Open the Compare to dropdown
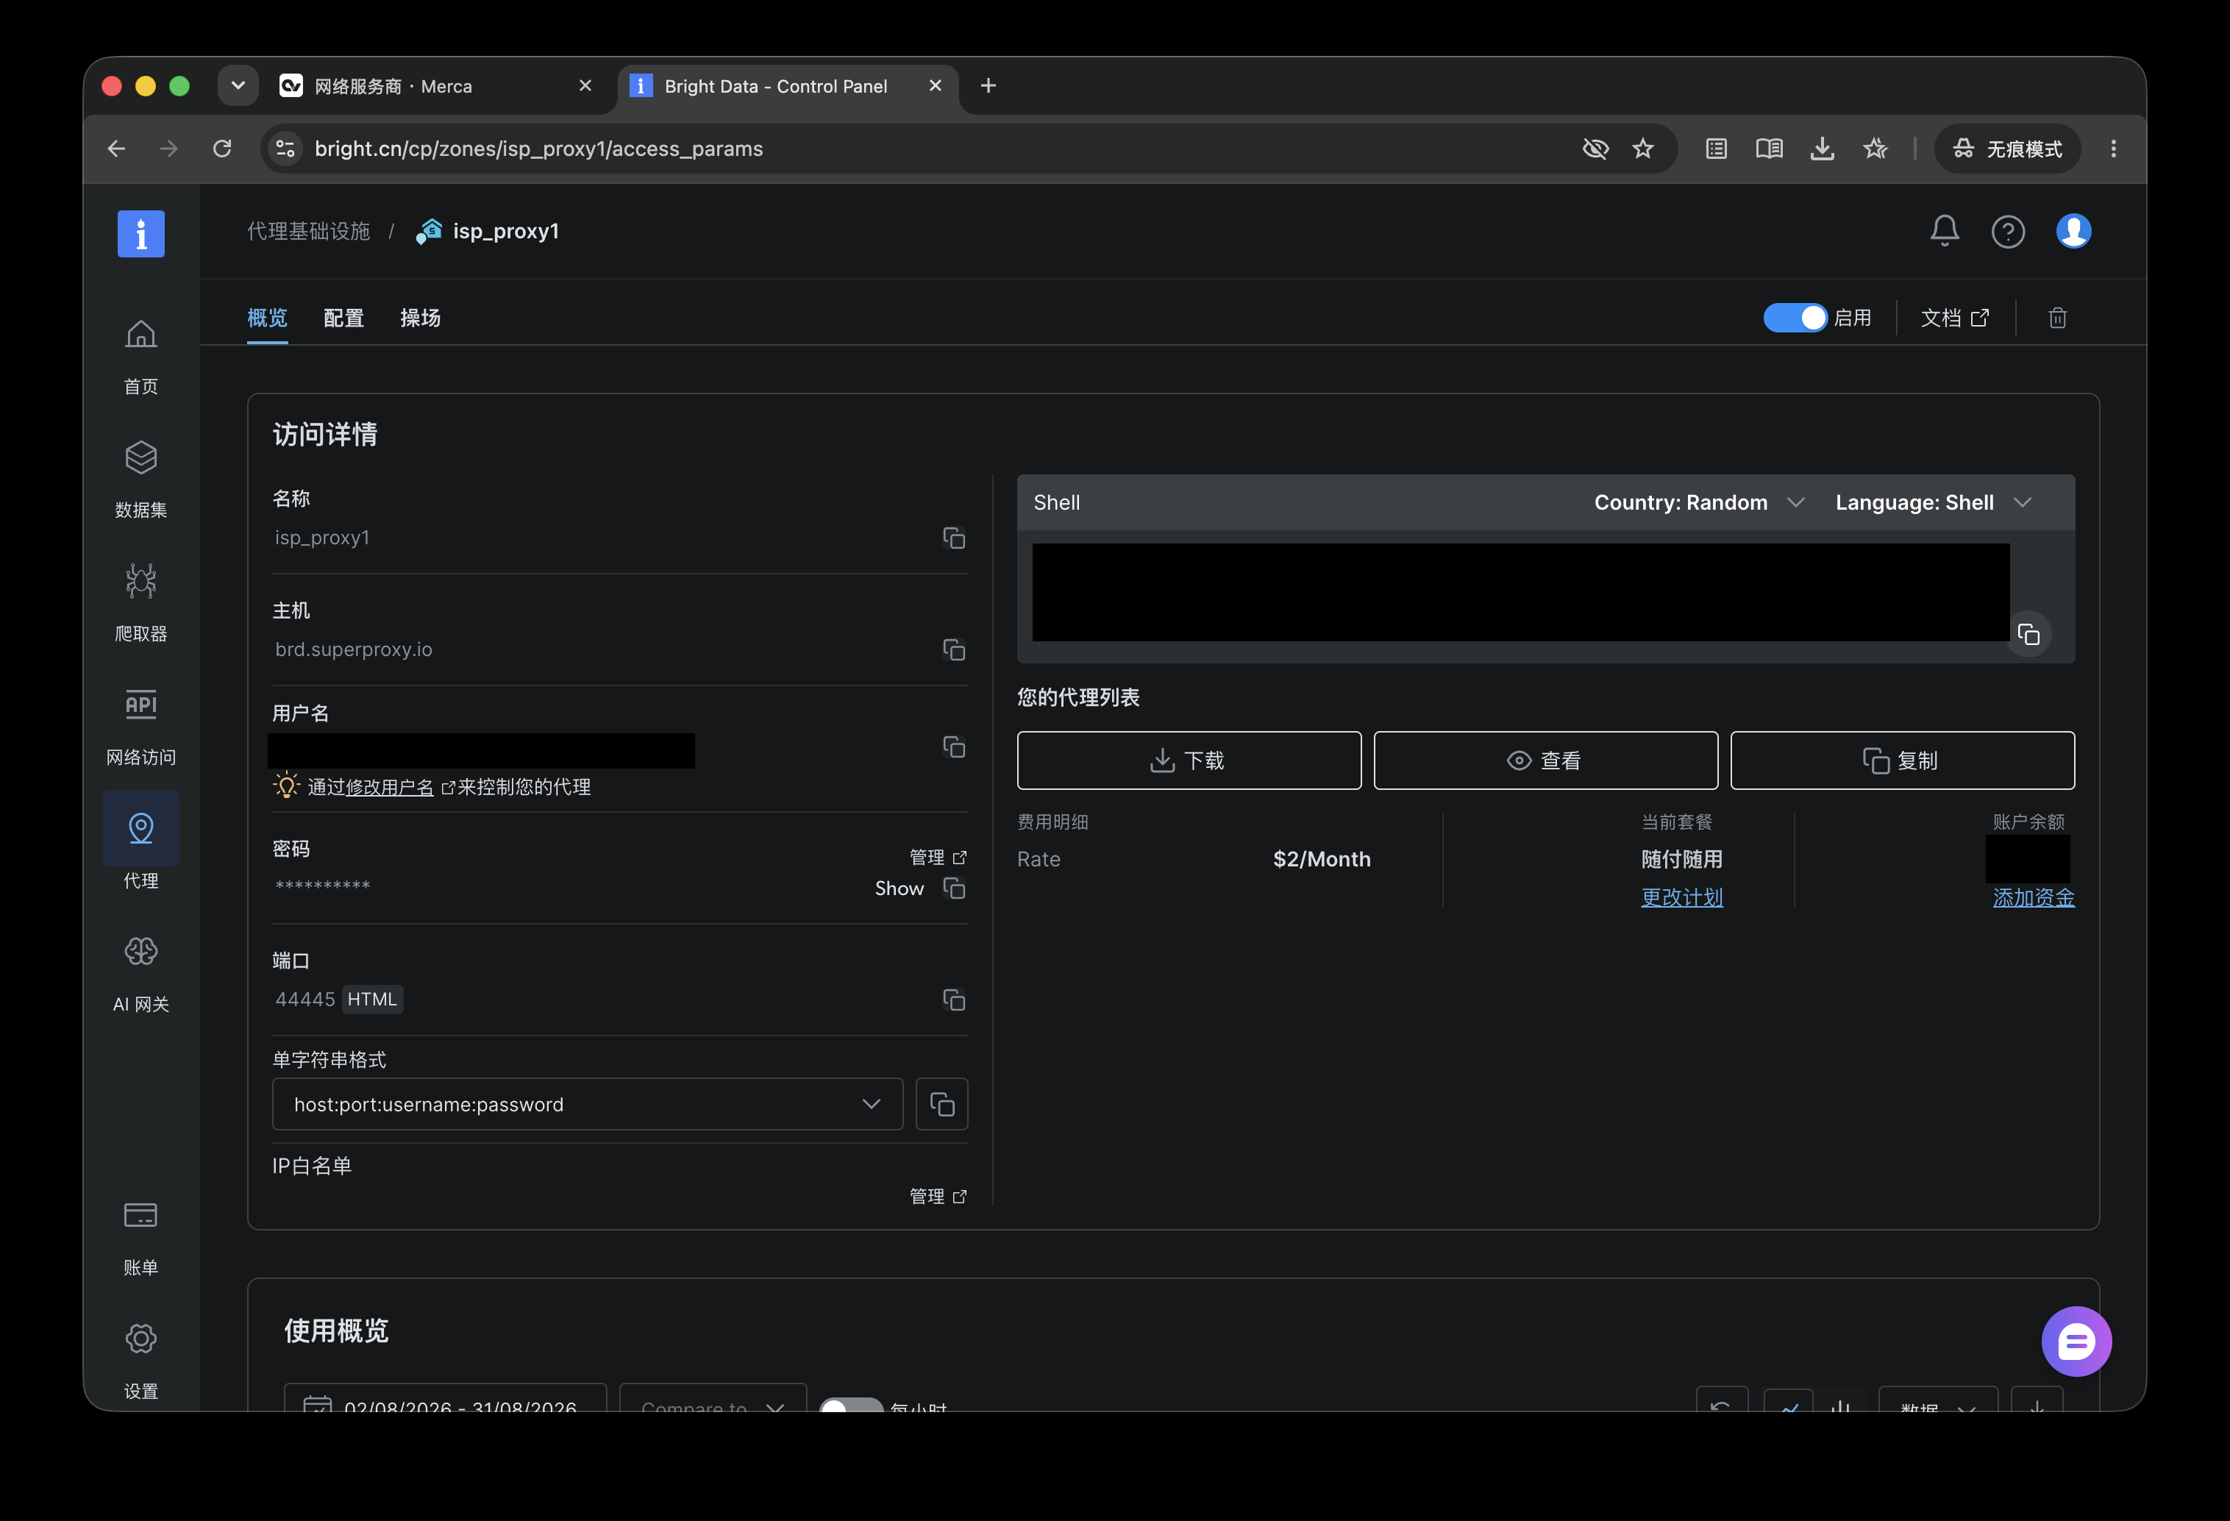2230x1521 pixels. 713,1399
